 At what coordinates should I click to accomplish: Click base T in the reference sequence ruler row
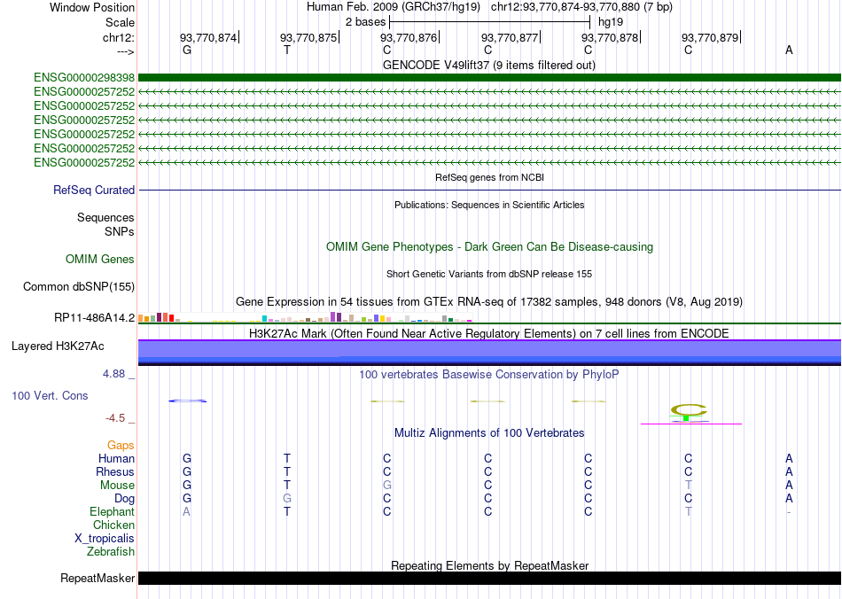[x=287, y=50]
